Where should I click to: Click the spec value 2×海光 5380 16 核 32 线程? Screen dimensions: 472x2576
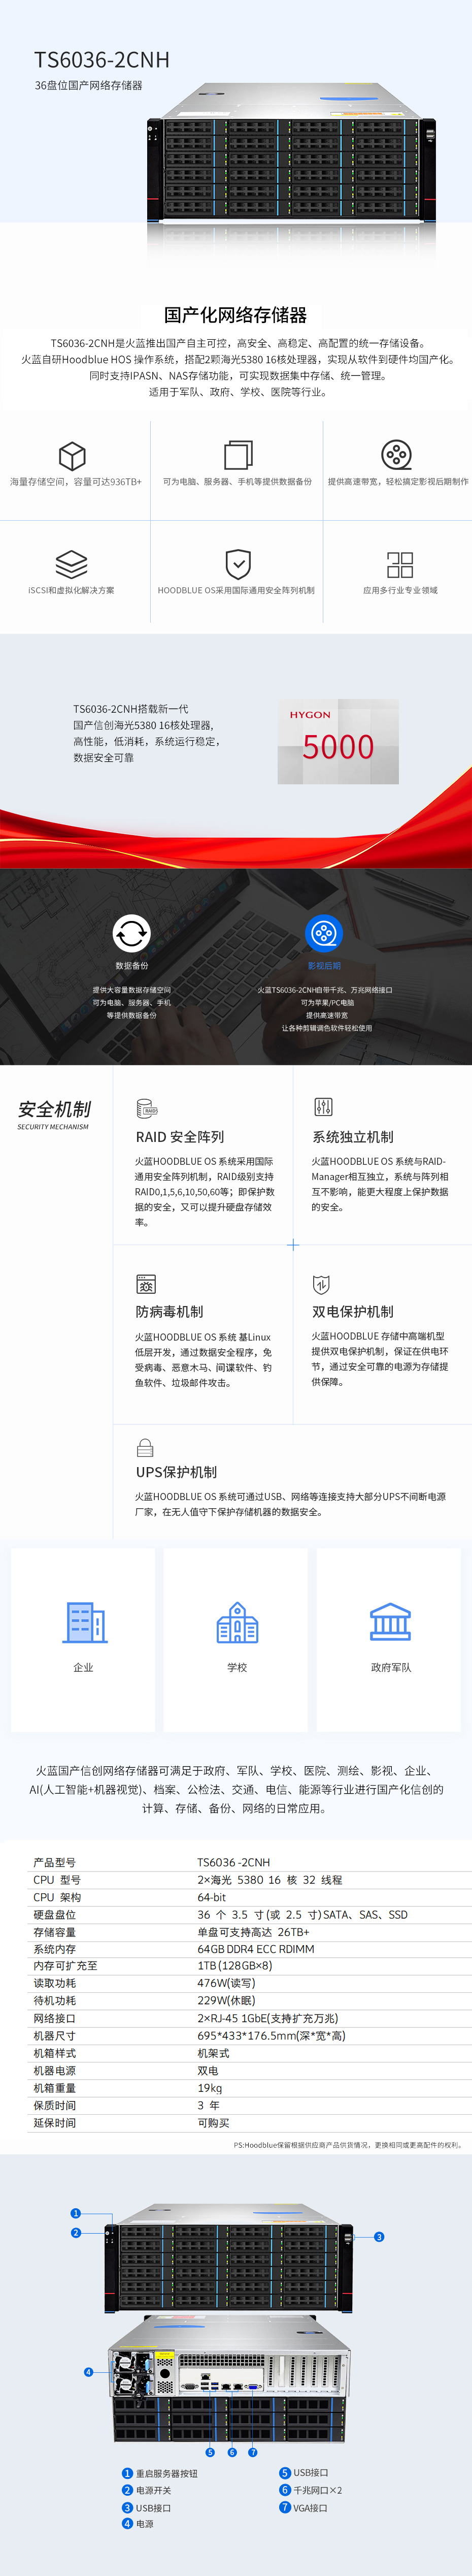pos(270,1880)
